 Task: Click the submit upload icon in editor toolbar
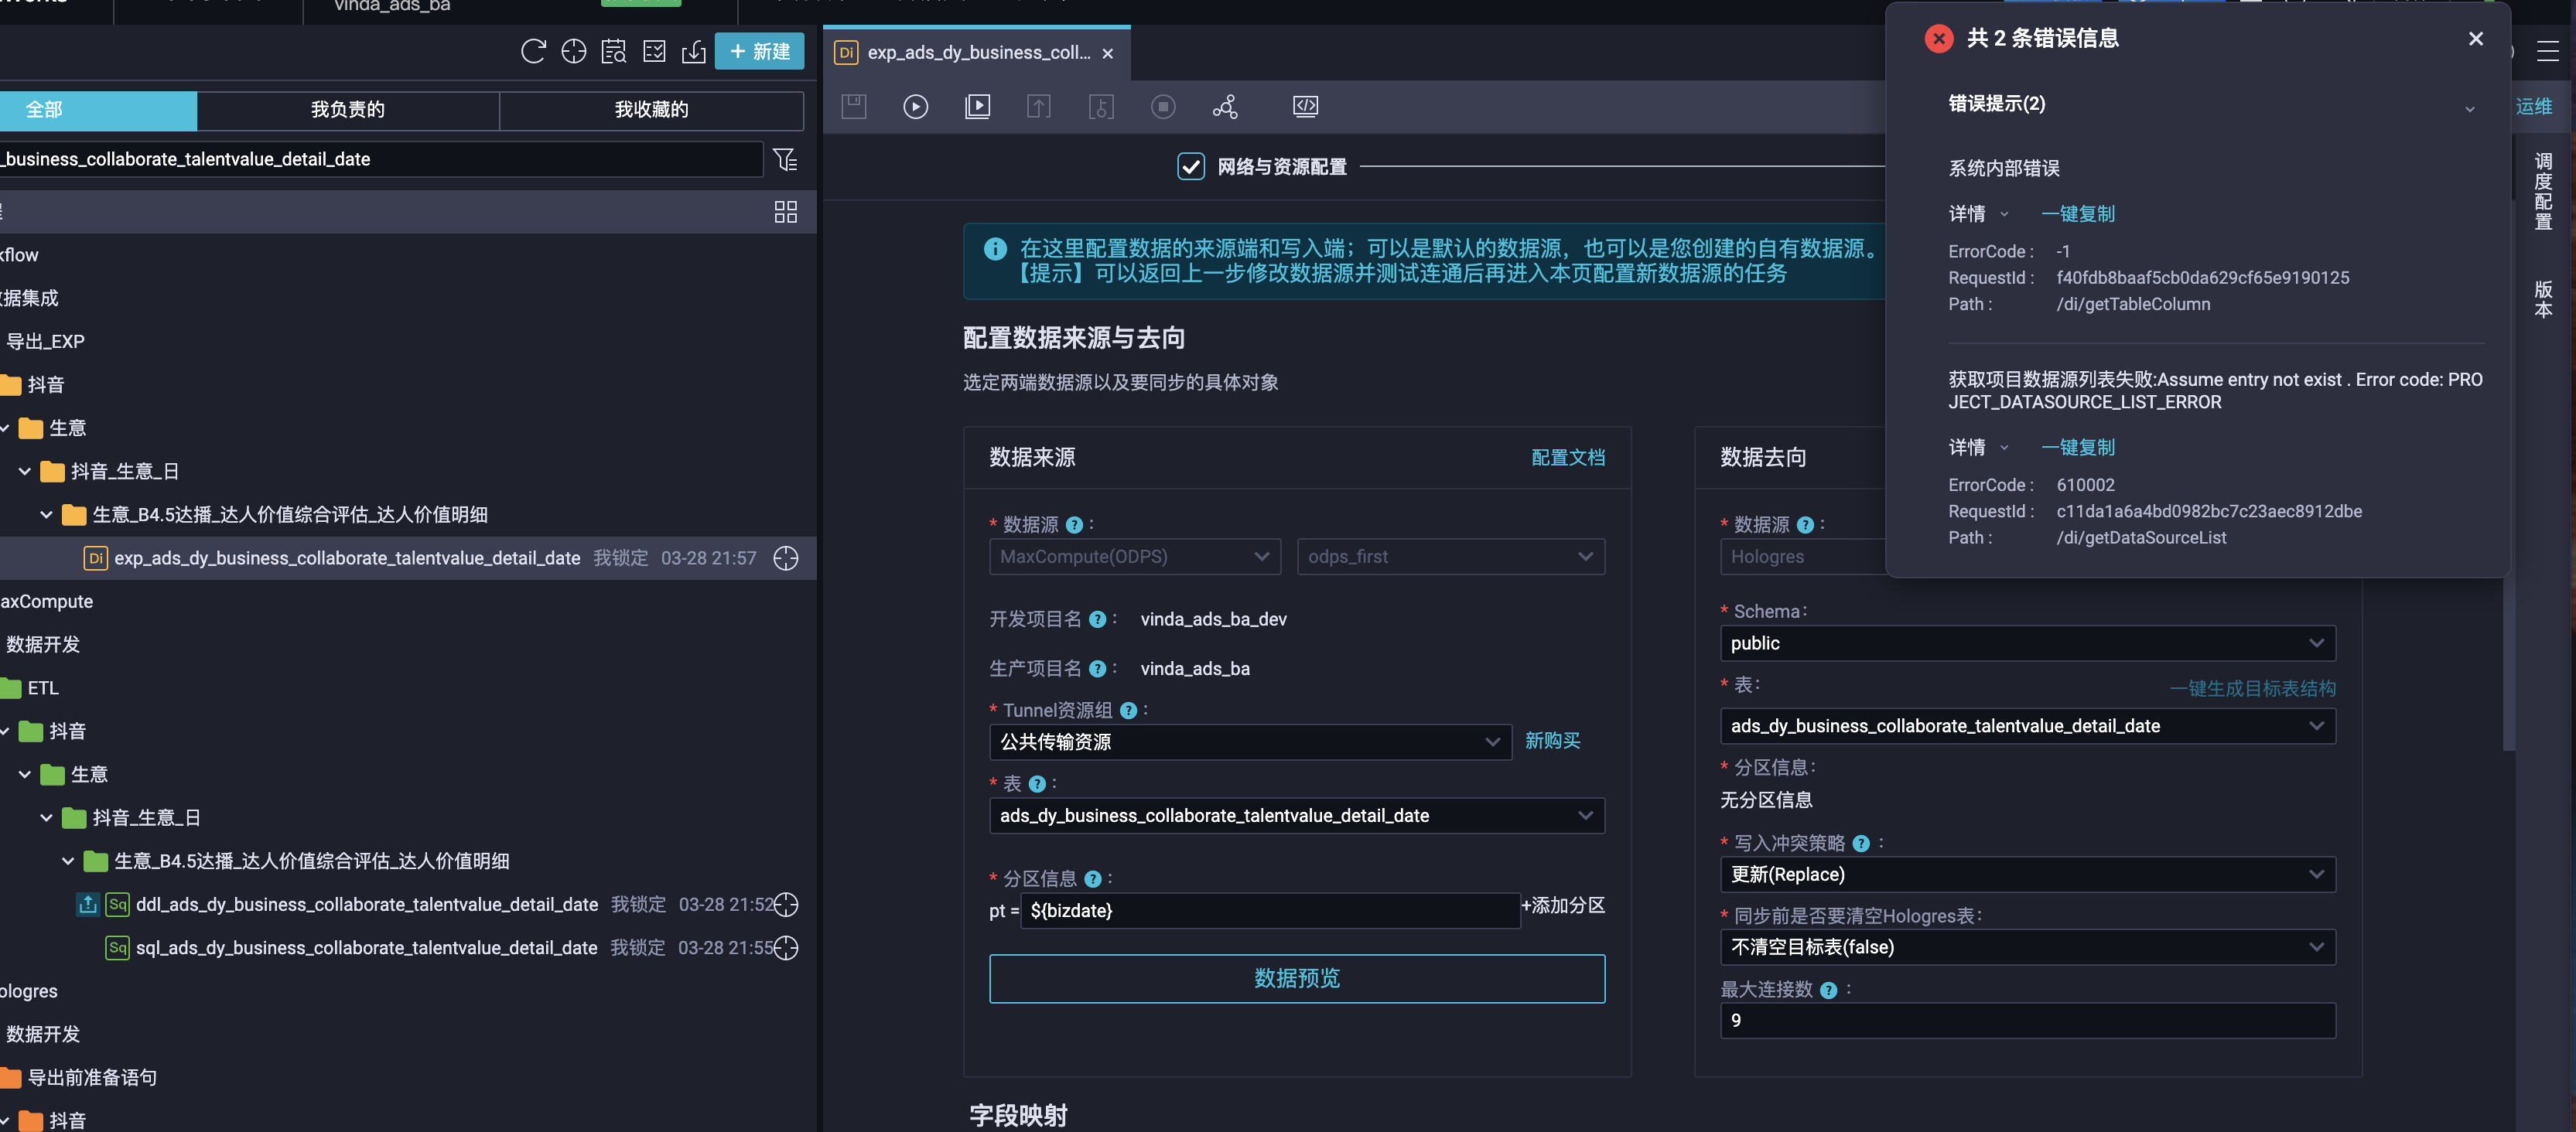point(1039,106)
